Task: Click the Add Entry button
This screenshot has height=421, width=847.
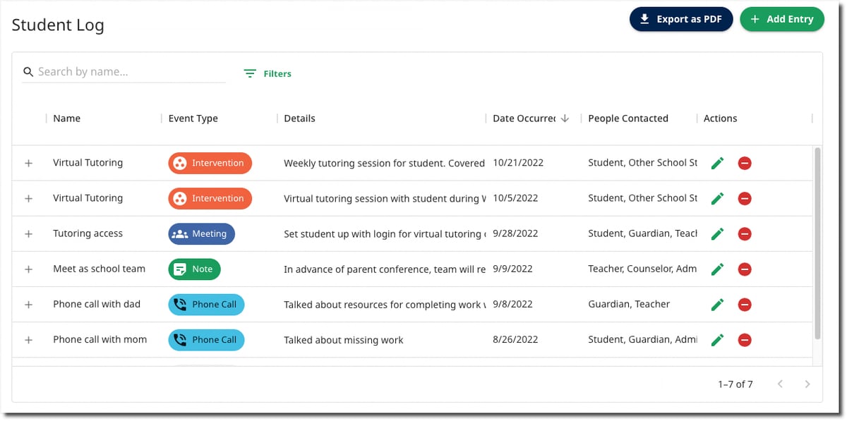Action: pos(782,19)
